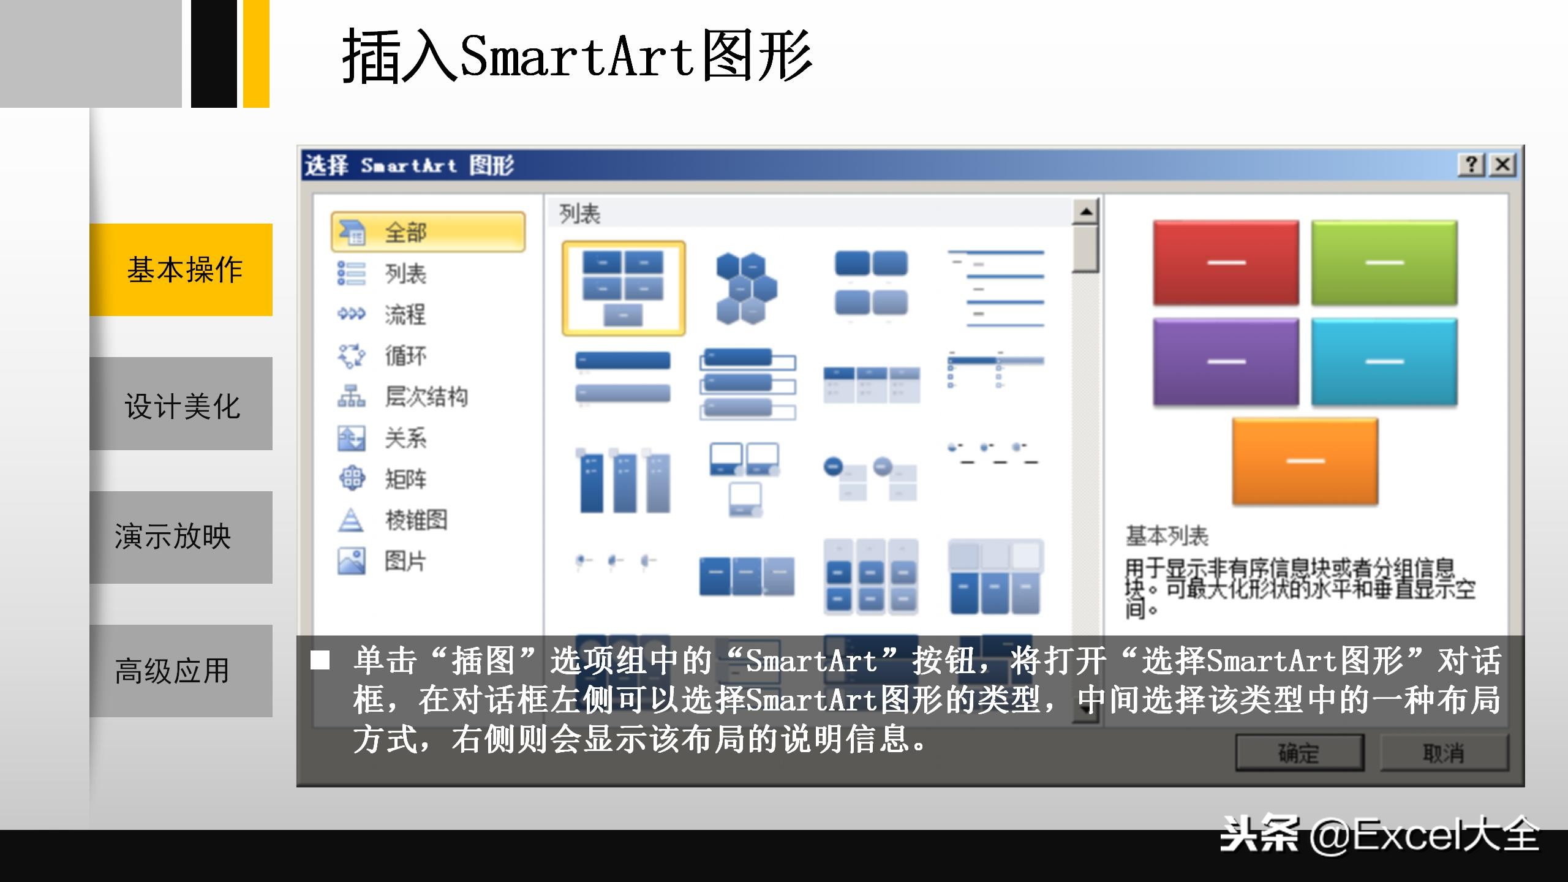This screenshot has width=1568, height=882.
Task: Choose the 循环 cycle category icon
Action: tap(351, 355)
